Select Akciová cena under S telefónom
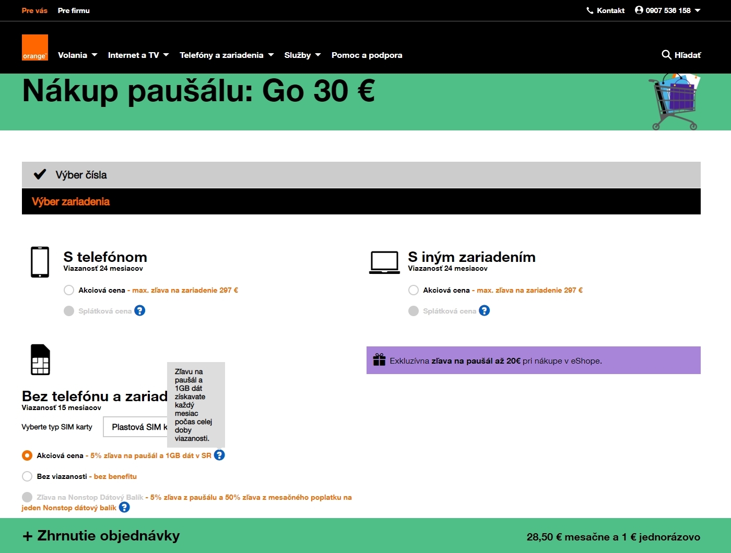731x553 pixels. point(69,290)
